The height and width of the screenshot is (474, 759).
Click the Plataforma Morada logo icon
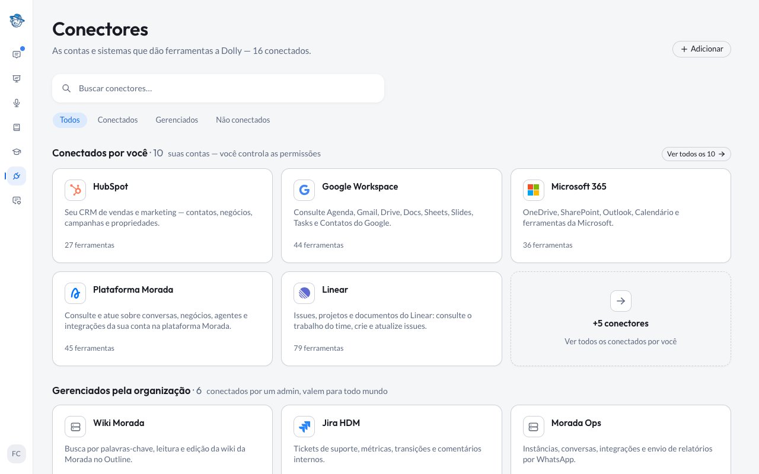[75, 293]
